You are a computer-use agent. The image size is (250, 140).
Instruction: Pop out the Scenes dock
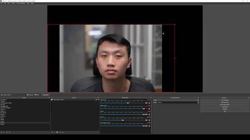[x=49, y=98]
